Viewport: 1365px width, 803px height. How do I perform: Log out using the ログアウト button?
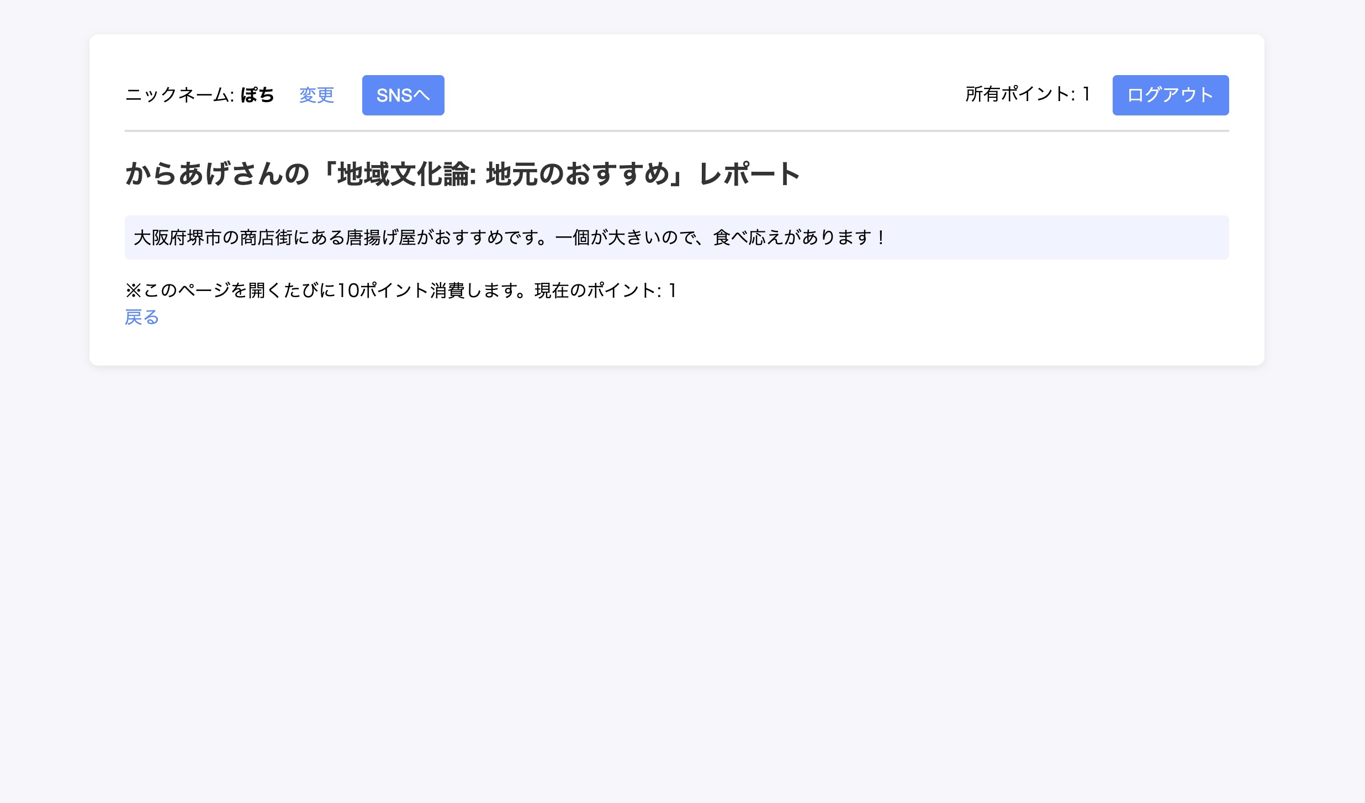(1170, 95)
